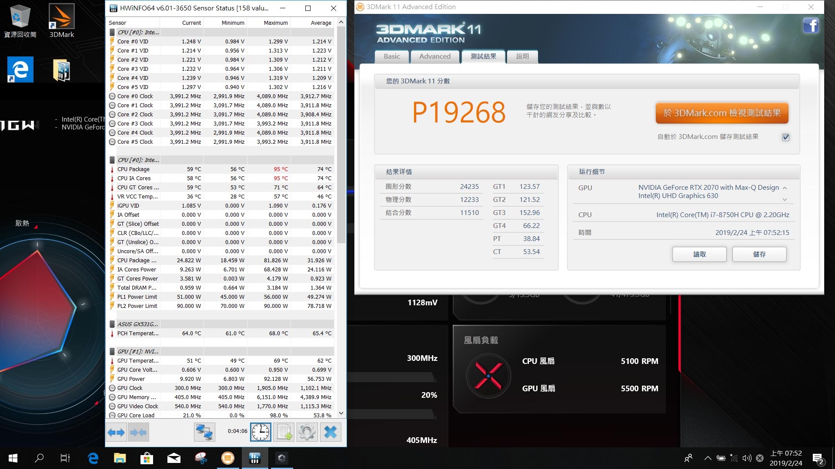Click GPU 風扇 5500 RPM reading
The height and width of the screenshot is (469, 835).
point(639,389)
